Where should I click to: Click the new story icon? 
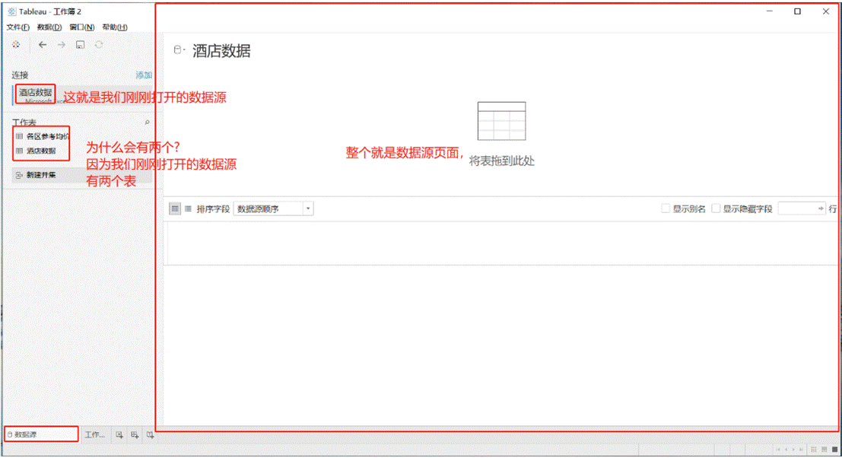[x=151, y=435]
